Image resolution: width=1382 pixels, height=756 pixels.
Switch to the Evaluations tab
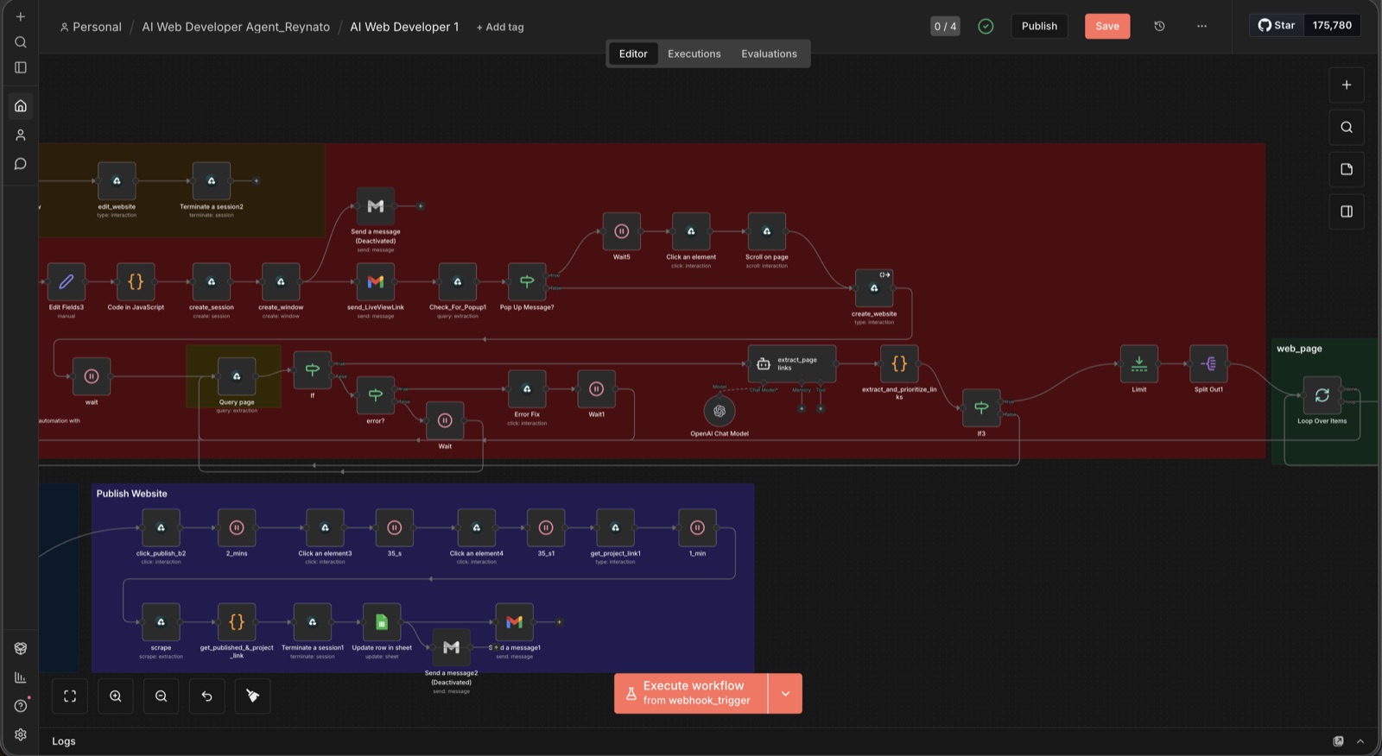[x=769, y=54]
